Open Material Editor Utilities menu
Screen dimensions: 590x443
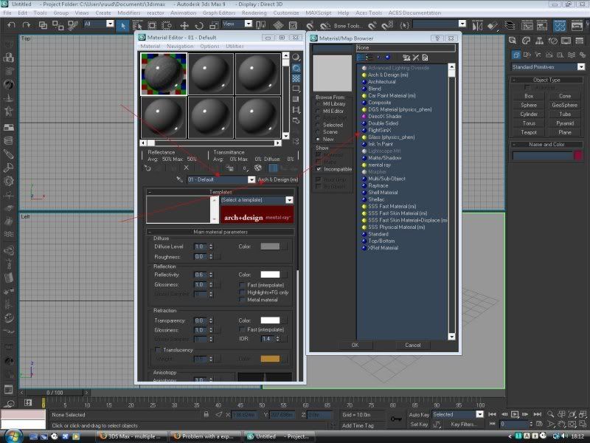click(235, 46)
